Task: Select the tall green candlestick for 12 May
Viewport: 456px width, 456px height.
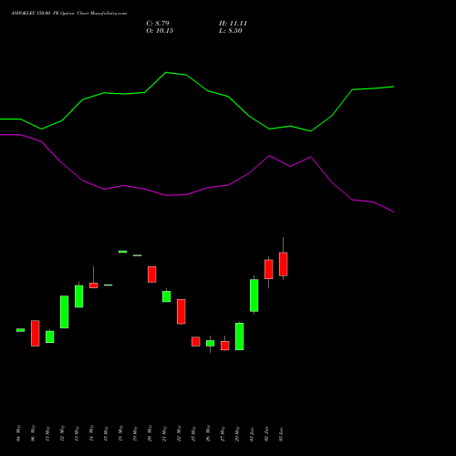Action: click(x=65, y=312)
